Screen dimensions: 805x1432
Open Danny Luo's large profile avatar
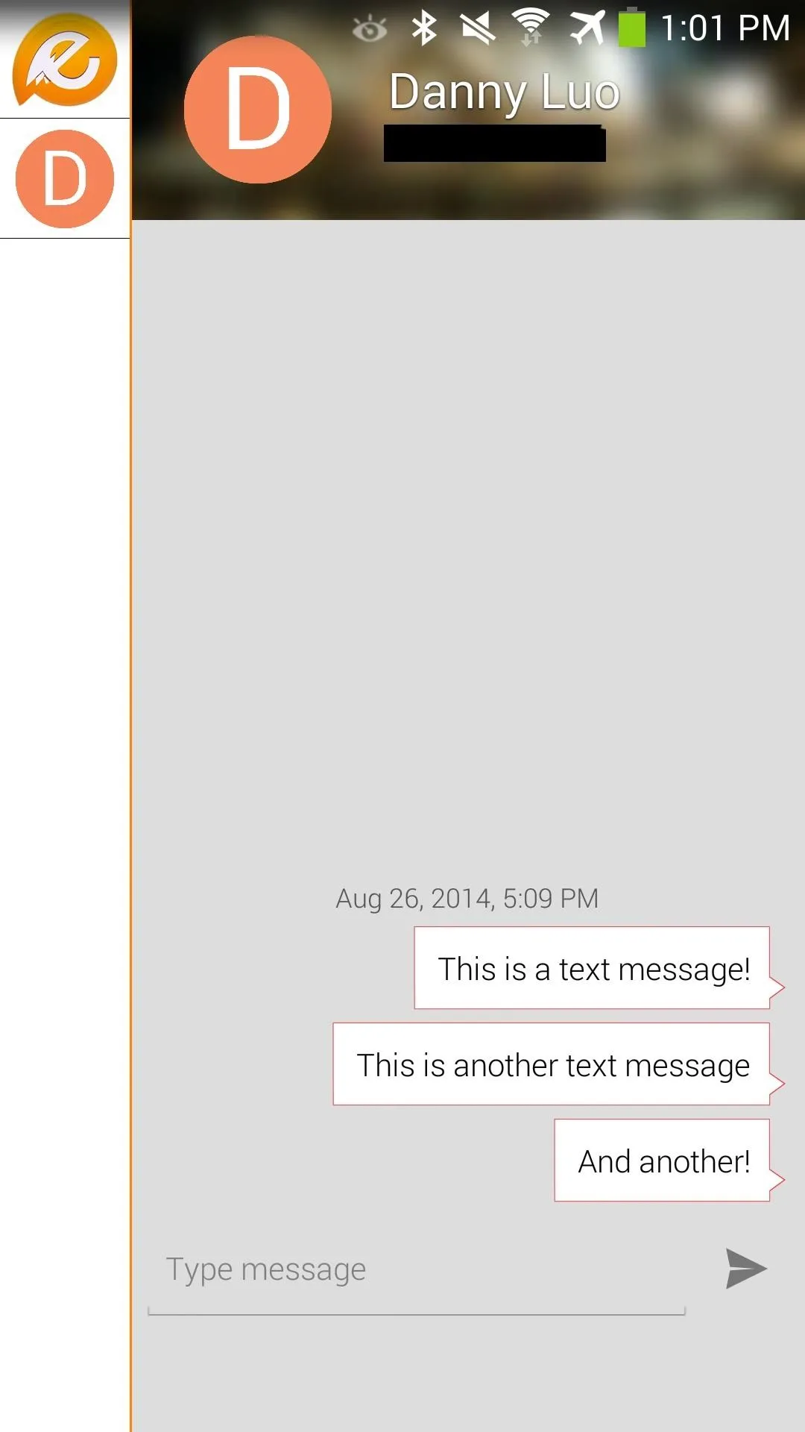coord(258,110)
